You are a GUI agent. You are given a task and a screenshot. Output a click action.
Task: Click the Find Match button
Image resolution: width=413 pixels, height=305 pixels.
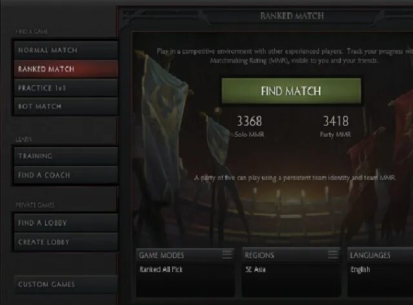click(291, 91)
